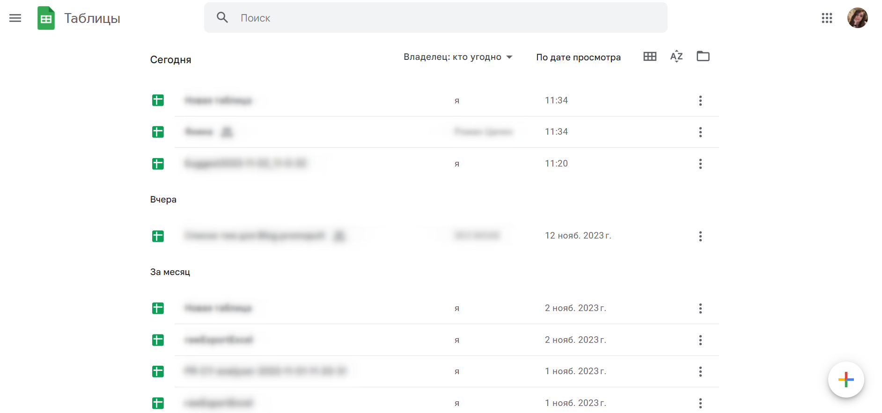Viewport: 882px width, 413px height.
Task: Open the main hamburger menu
Action: pos(15,18)
